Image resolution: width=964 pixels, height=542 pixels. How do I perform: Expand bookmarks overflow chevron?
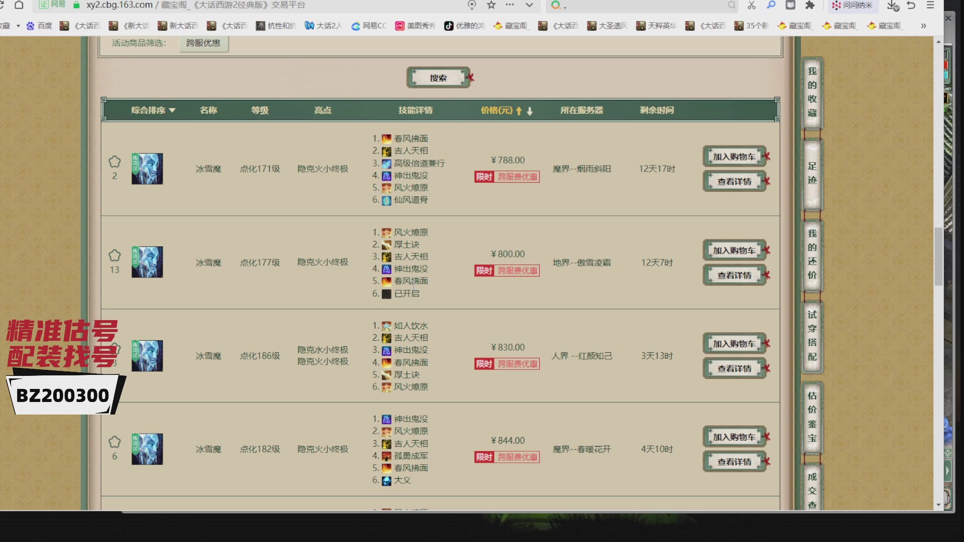tap(923, 26)
